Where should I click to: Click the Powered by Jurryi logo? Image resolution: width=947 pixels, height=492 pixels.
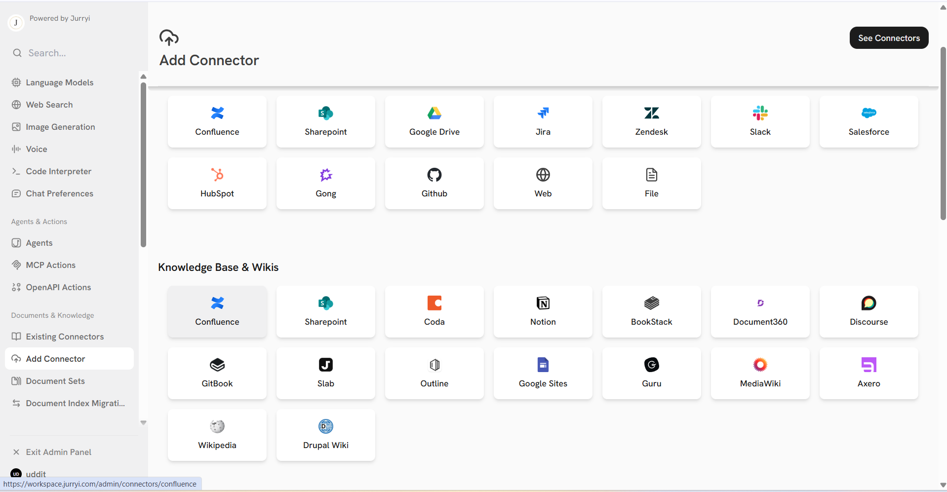(x=16, y=23)
